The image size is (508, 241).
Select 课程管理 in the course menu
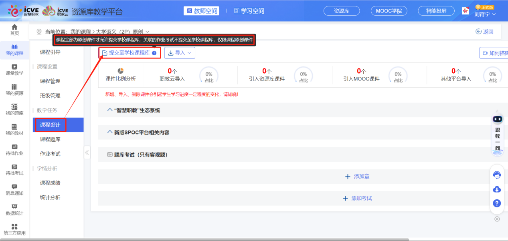pyautogui.click(x=50, y=81)
